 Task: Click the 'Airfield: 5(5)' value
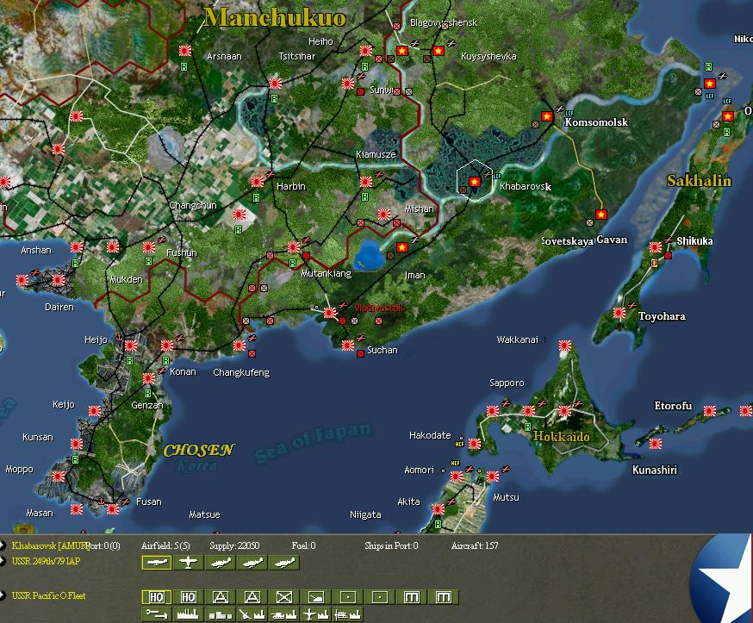(165, 545)
